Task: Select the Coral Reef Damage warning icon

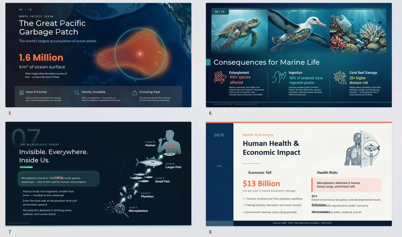Action: click(x=340, y=78)
